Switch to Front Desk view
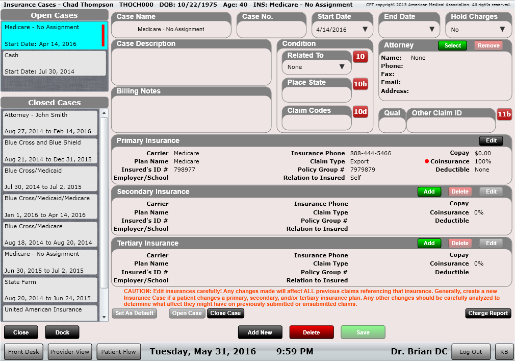 click(23, 351)
